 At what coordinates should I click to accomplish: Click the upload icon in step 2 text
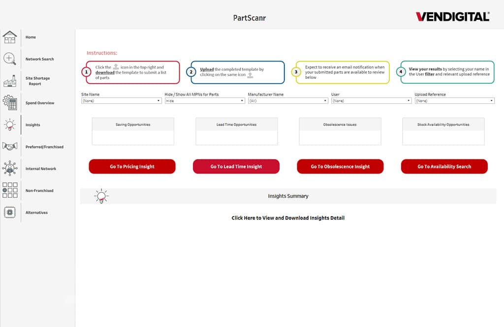pos(250,75)
